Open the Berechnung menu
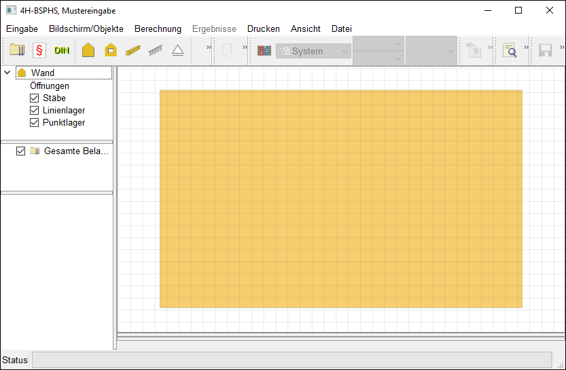Viewport: 566px width, 370px height. tap(158, 29)
